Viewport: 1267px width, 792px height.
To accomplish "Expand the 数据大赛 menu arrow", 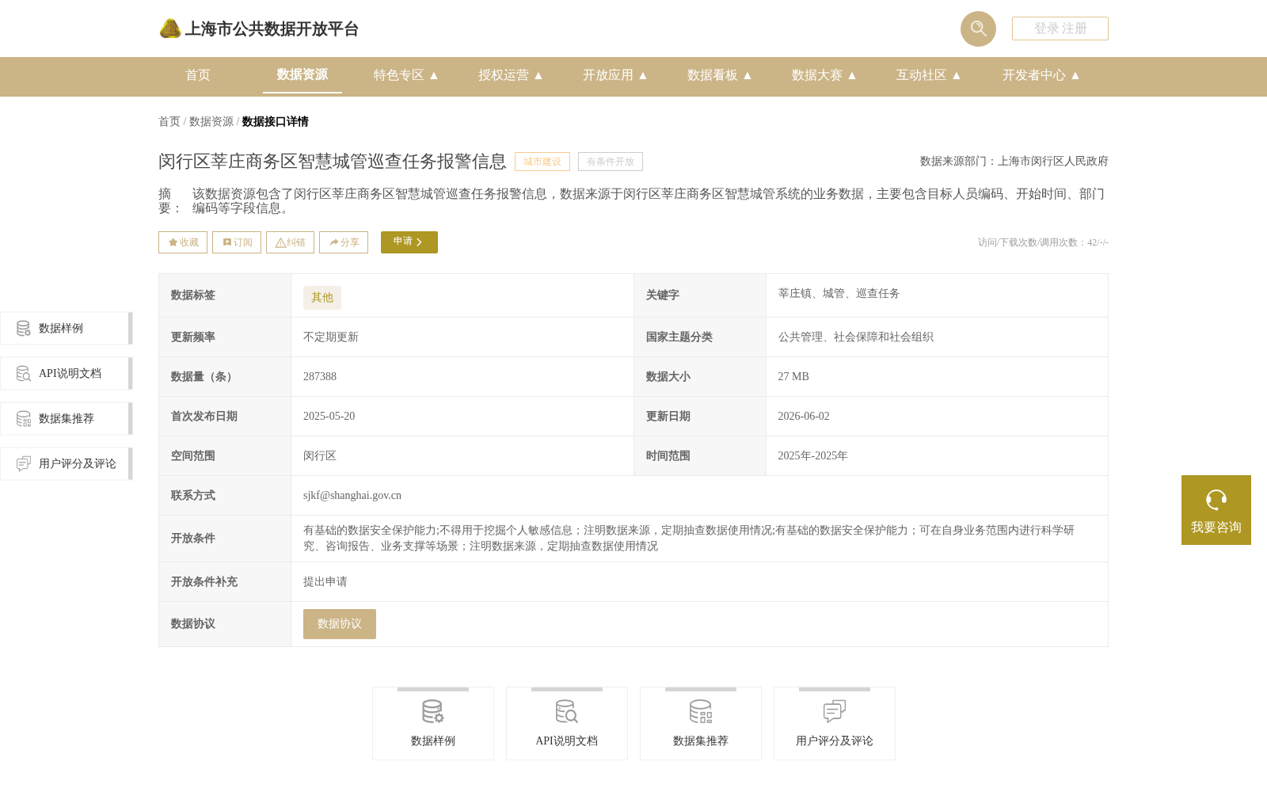I will pyautogui.click(x=852, y=75).
